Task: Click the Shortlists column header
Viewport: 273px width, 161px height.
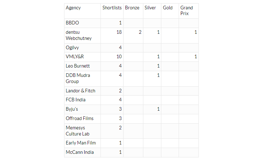Action: pos(112,11)
